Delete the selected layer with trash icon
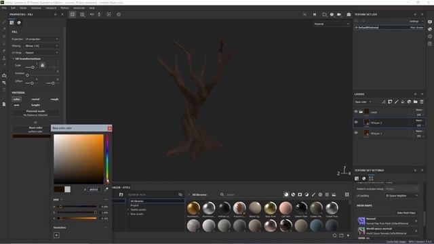 click(x=422, y=102)
